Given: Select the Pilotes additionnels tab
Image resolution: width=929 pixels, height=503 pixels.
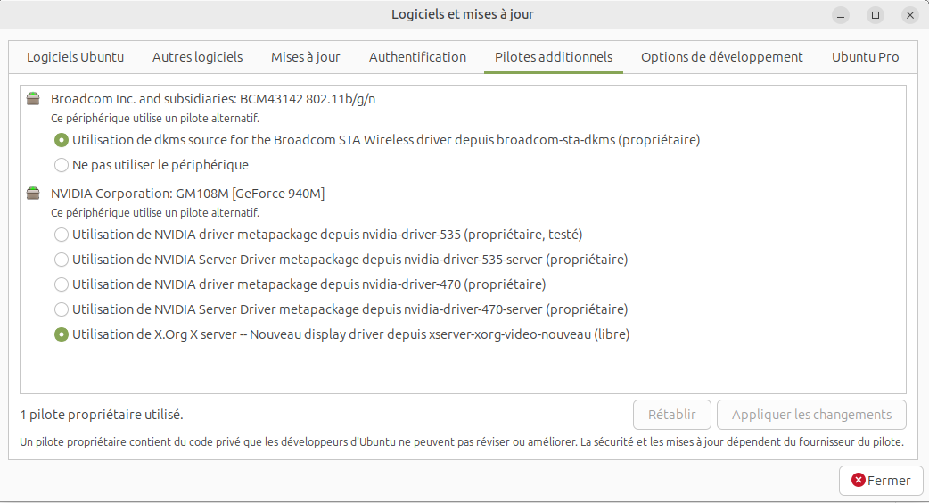Looking at the screenshot, I should pos(554,57).
